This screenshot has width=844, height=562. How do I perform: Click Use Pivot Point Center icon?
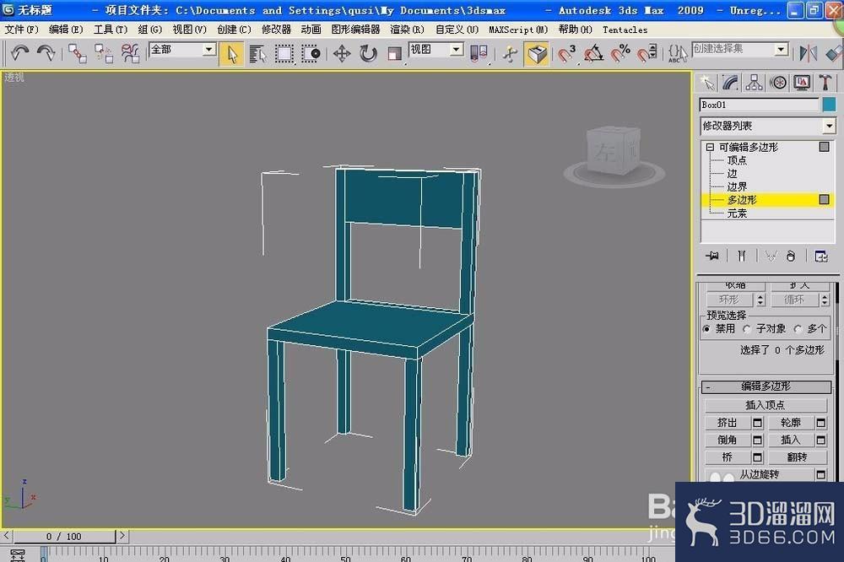point(479,54)
